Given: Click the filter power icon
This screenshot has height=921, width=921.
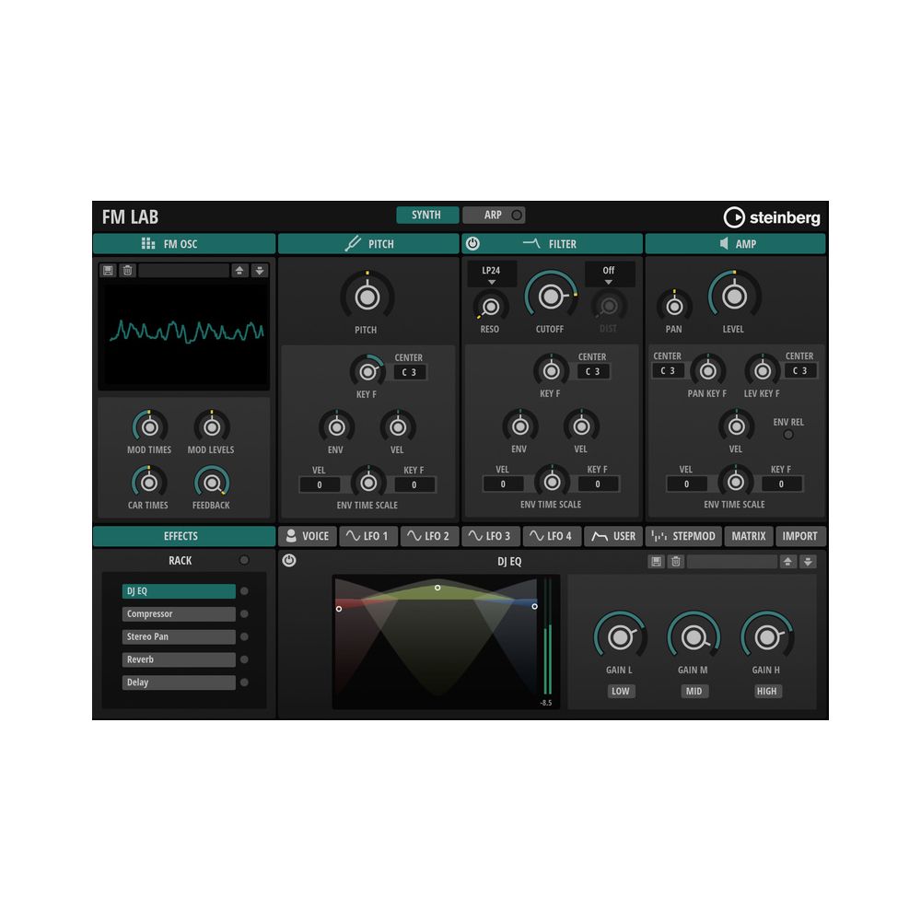Looking at the screenshot, I should click(x=473, y=244).
